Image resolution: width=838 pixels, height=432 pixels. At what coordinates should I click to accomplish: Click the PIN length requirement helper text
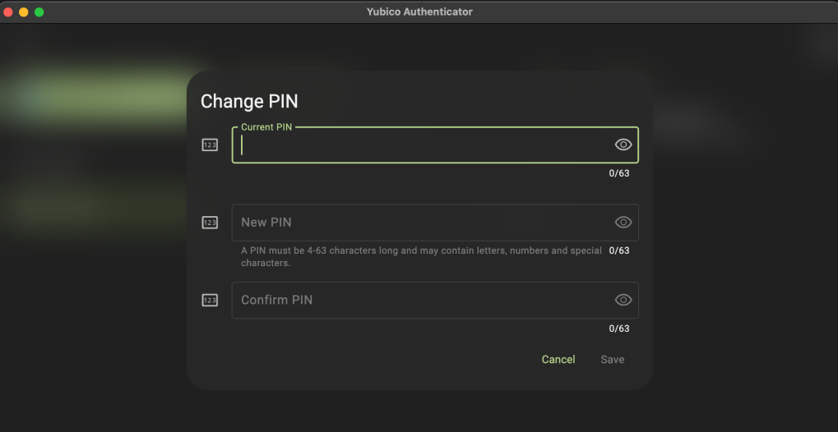click(421, 256)
